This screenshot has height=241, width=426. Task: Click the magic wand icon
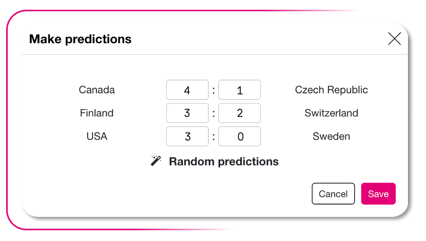pos(156,161)
